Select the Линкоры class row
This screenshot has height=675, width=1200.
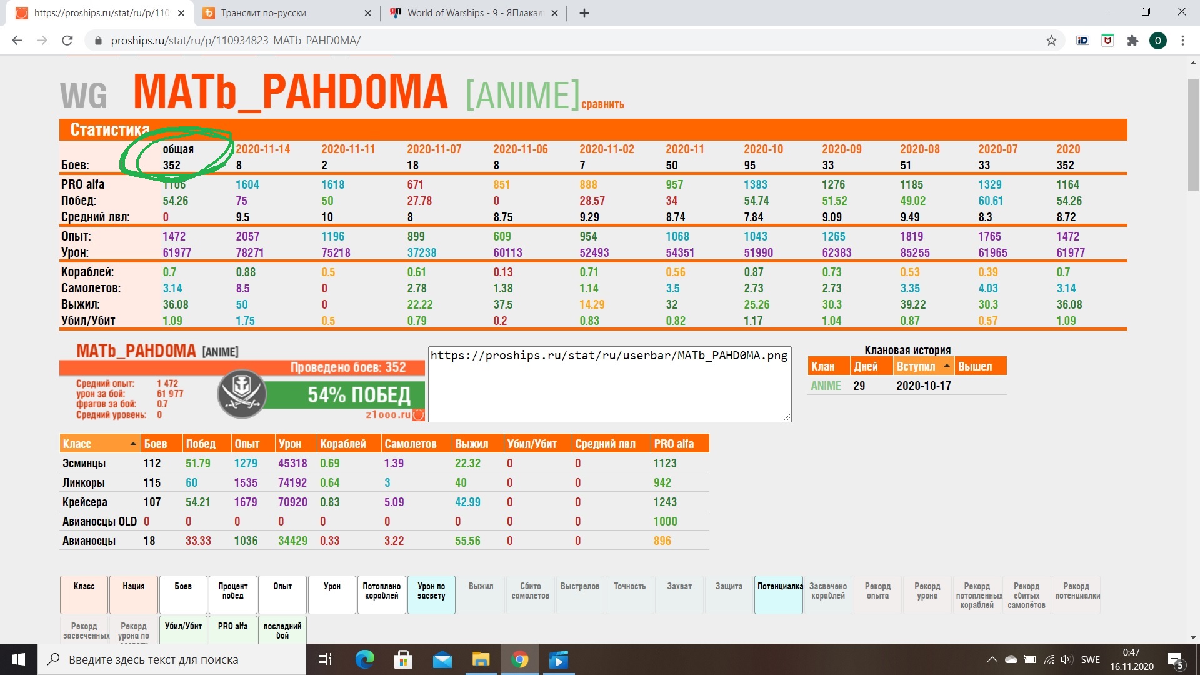pos(384,483)
